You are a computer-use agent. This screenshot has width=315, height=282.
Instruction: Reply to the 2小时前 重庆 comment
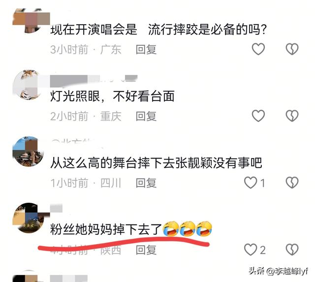pyautogui.click(x=146, y=116)
